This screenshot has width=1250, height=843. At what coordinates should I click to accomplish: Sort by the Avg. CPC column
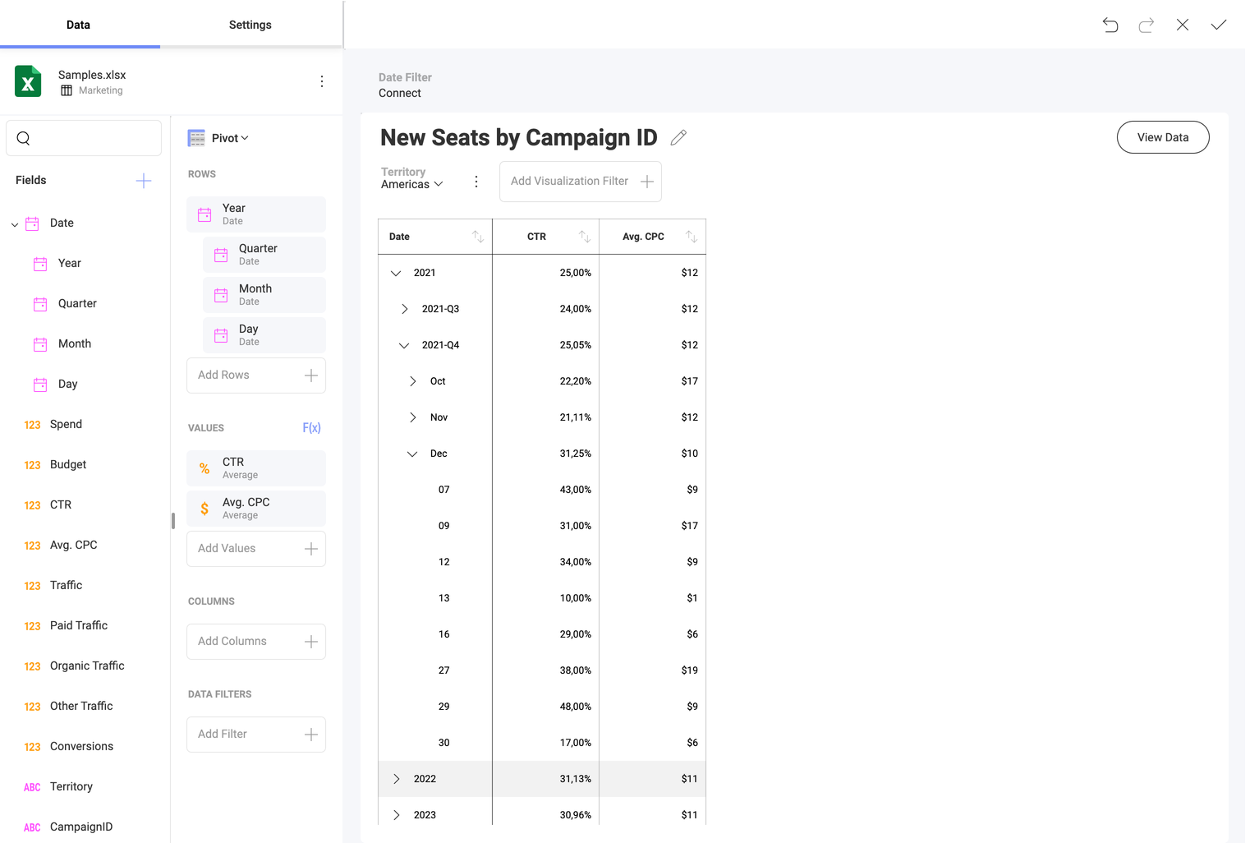coord(692,237)
